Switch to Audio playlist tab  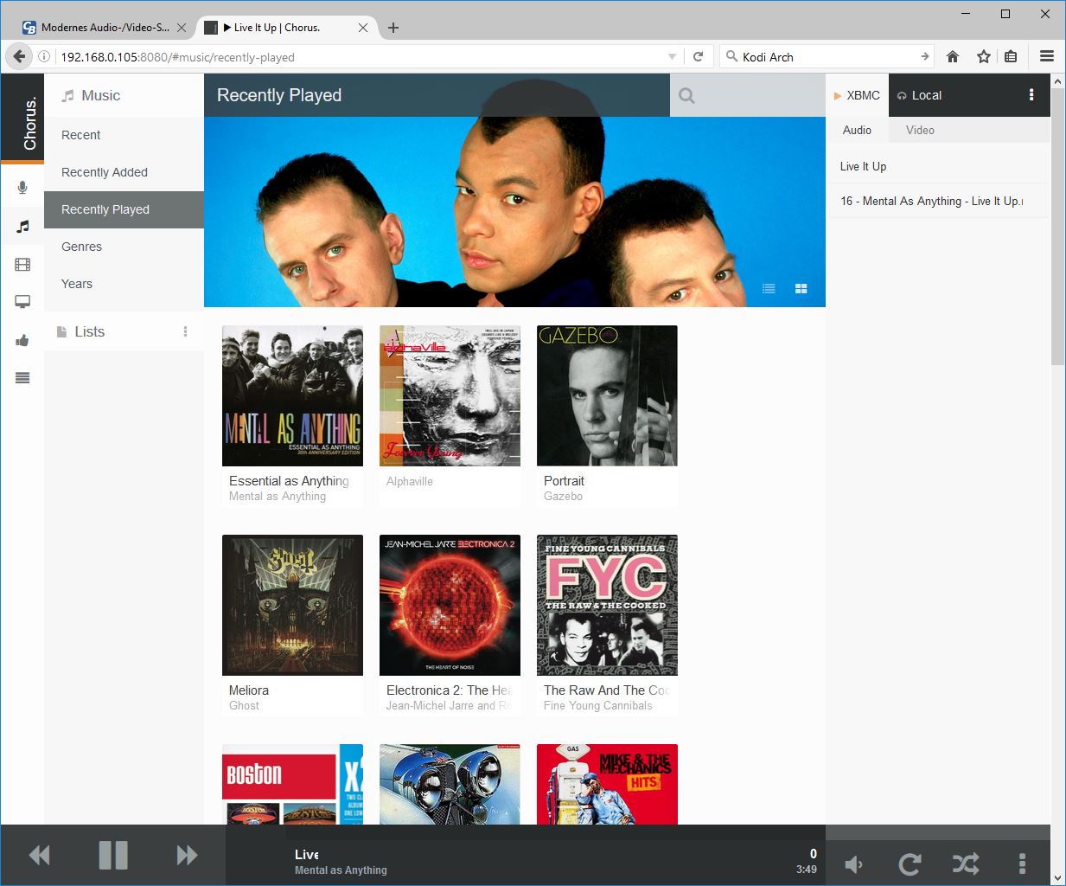pyautogui.click(x=857, y=130)
